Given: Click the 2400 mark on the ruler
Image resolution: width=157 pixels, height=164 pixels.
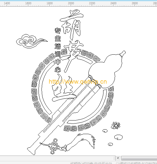Looking at the screenshot, I should click(x=113, y=3).
